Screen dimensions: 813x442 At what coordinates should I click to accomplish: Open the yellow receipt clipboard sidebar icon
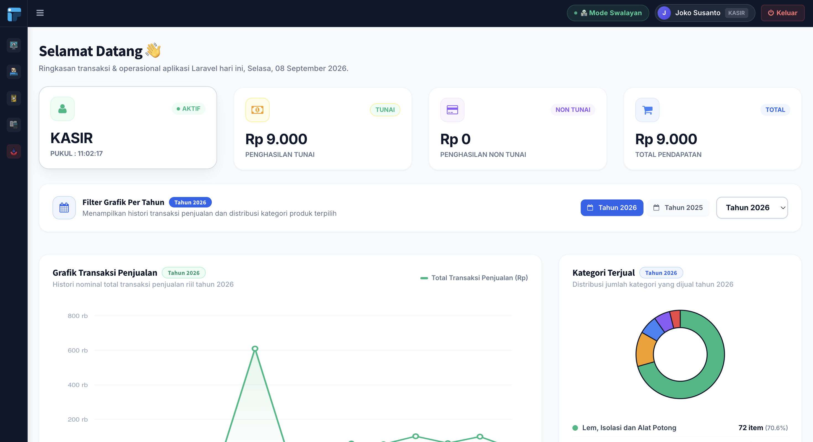pos(14,98)
